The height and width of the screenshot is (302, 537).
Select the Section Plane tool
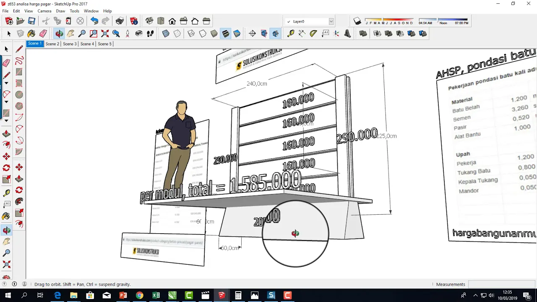(252, 34)
